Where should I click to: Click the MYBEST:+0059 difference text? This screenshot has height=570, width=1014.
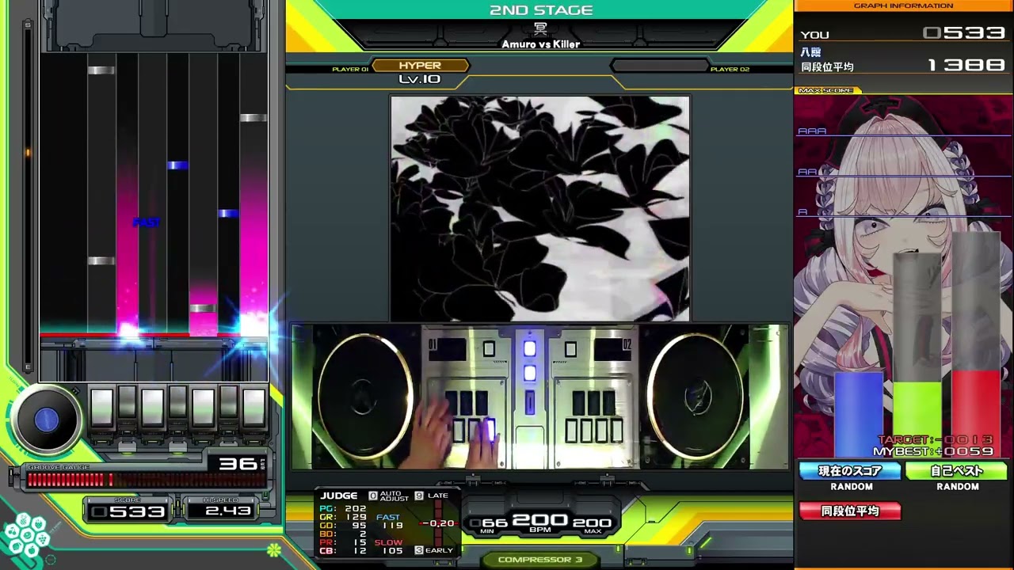(x=933, y=451)
